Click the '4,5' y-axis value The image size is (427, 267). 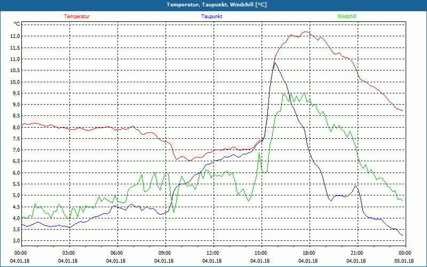pyautogui.click(x=16, y=207)
